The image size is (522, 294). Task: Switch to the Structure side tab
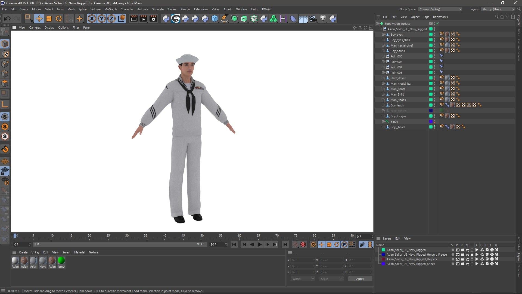pos(519,271)
